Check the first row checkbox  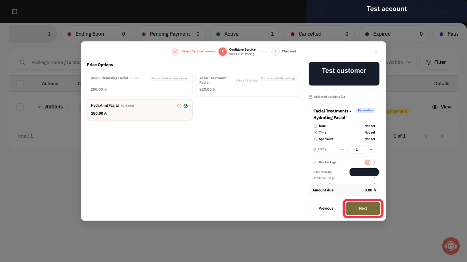click(20, 107)
